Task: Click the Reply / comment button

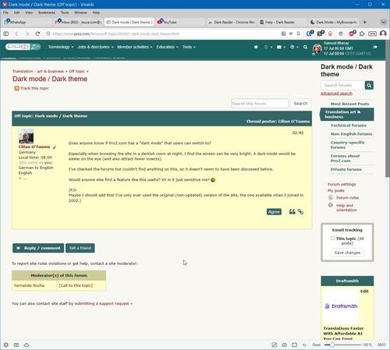Action: [x=38, y=248]
